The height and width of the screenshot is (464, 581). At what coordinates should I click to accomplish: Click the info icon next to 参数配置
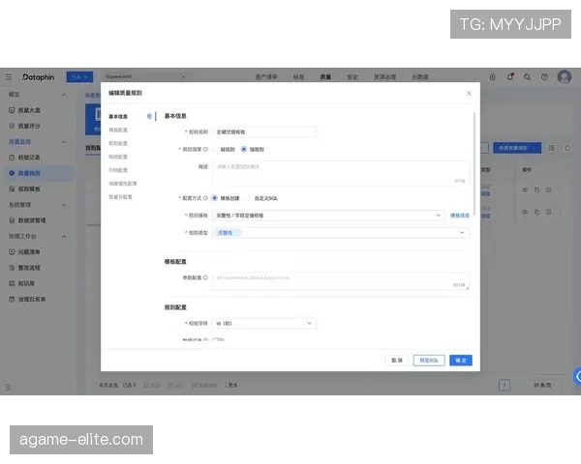pos(205,277)
